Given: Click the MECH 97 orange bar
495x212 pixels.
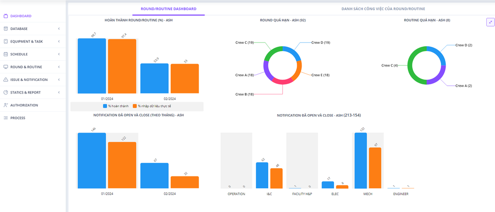Looking at the screenshot, I should click(375, 168).
